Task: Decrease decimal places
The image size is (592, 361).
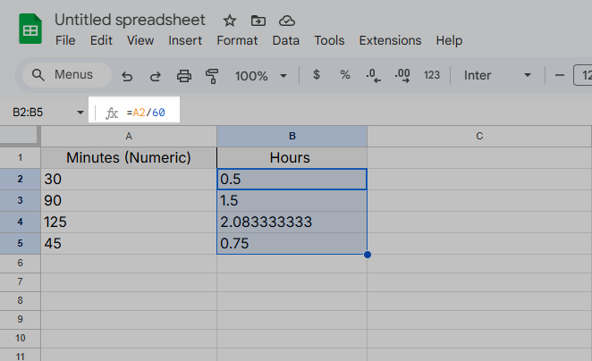Action: 374,76
